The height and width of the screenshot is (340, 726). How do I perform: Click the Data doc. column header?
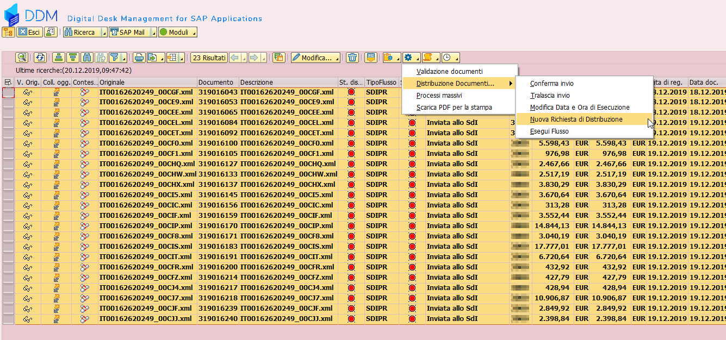pos(707,83)
